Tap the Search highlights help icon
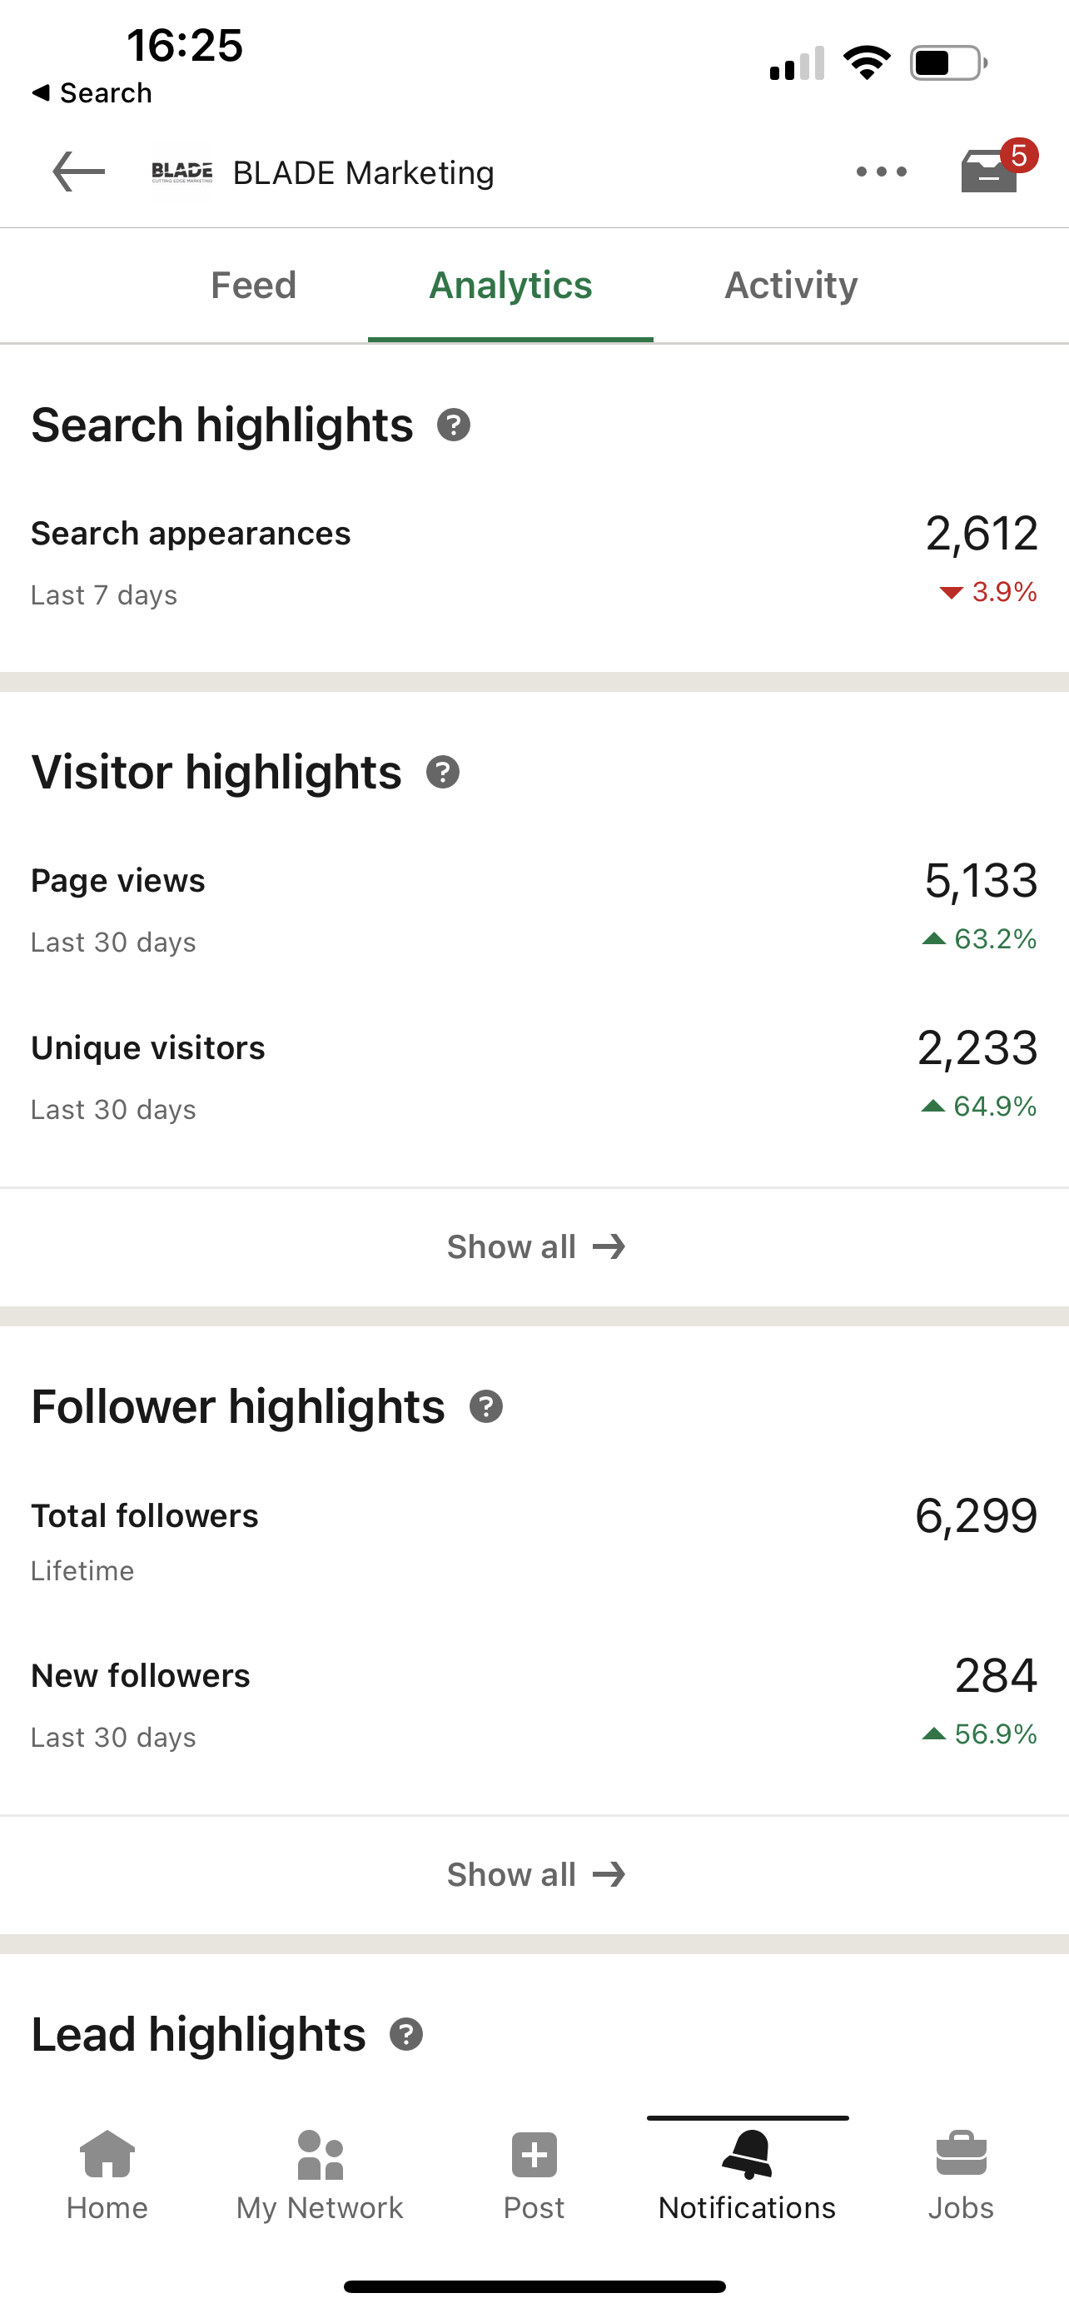The width and height of the screenshot is (1069, 2313). [453, 425]
